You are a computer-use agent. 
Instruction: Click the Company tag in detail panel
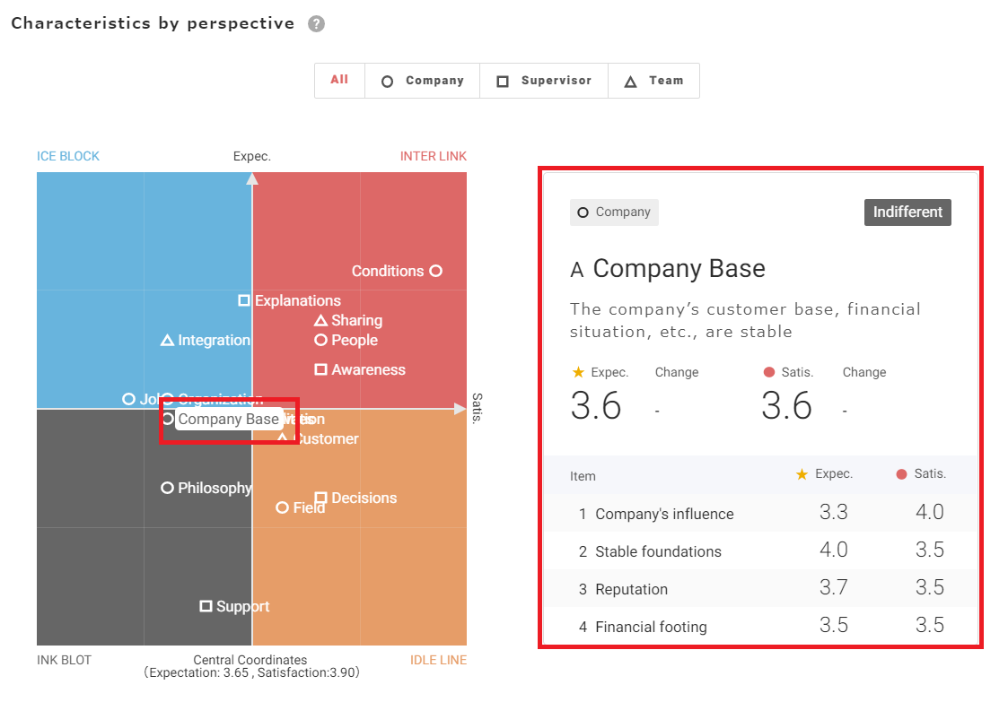click(614, 212)
